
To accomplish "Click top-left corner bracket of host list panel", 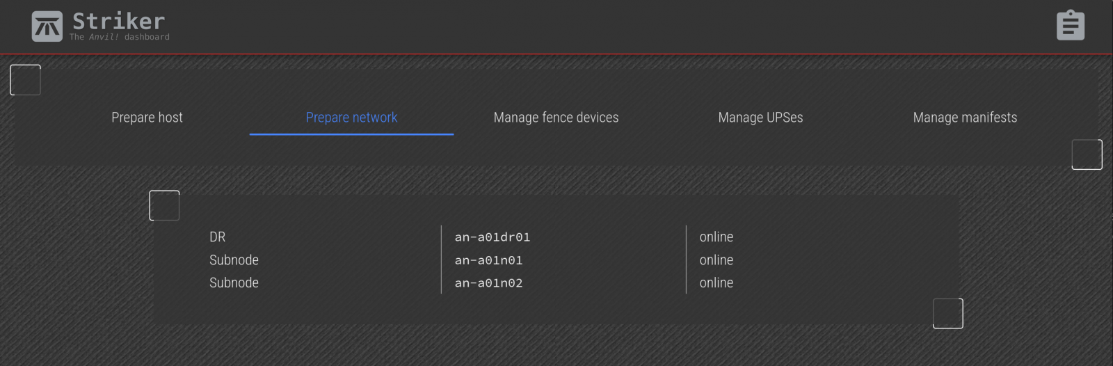I will click(x=164, y=205).
